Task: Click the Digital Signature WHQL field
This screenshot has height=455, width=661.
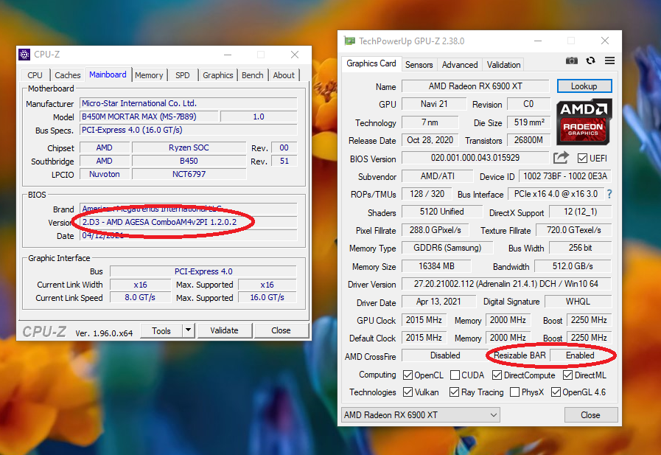Action: tap(578, 302)
